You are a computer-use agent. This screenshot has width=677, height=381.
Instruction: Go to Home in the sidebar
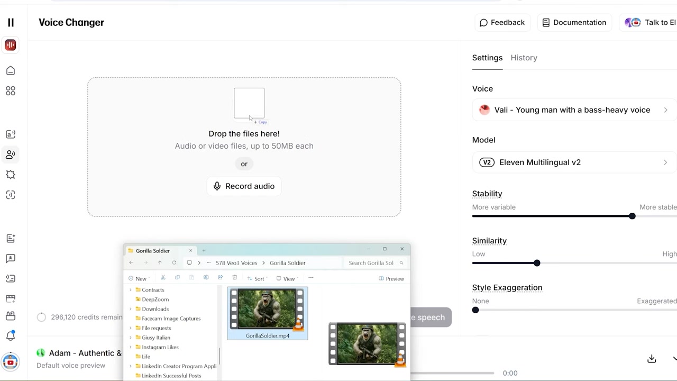[11, 71]
